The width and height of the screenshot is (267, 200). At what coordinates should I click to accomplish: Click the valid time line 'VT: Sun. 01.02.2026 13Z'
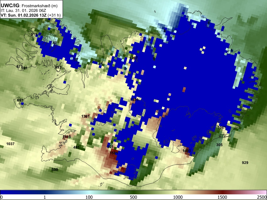[x=24, y=15]
